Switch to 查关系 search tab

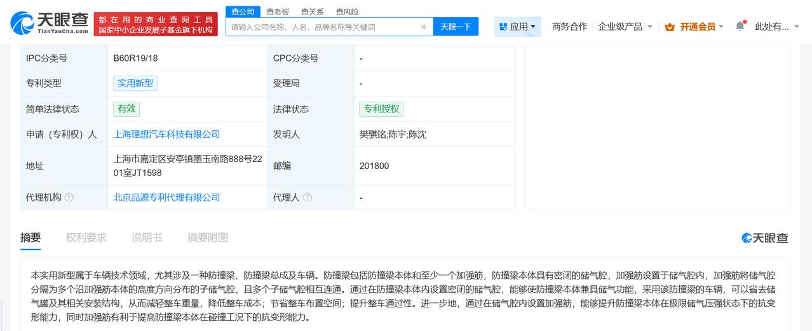click(x=313, y=11)
